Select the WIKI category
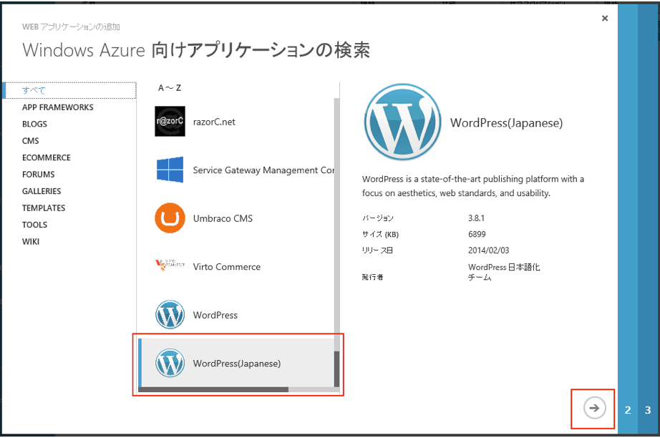The image size is (660, 438). pyautogui.click(x=30, y=242)
